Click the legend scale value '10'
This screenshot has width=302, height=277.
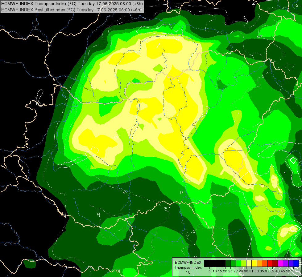click(215, 271)
